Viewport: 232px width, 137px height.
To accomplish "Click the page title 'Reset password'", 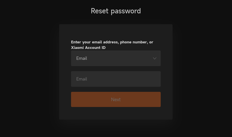I will (116, 11).
